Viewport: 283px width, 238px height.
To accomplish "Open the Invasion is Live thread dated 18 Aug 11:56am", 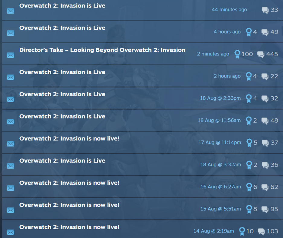I will tap(62, 116).
